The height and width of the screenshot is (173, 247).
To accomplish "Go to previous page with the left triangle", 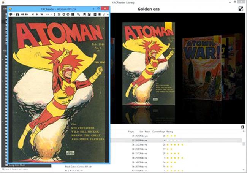I will click(x=33, y=14).
